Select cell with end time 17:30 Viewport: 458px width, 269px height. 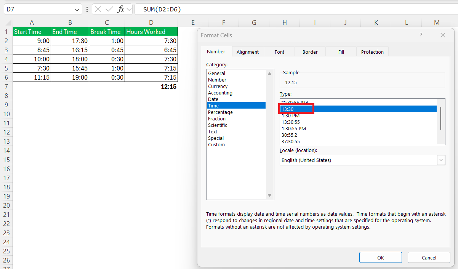pos(70,41)
